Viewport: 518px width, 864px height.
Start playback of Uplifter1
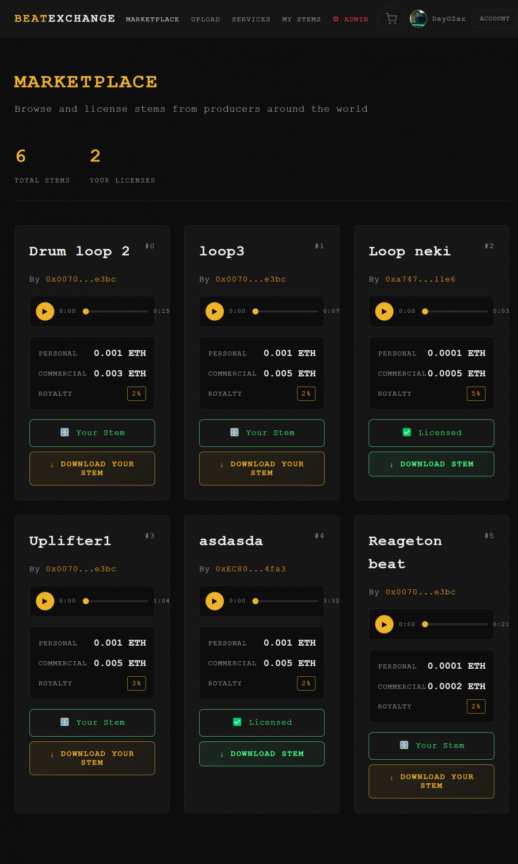pos(45,601)
